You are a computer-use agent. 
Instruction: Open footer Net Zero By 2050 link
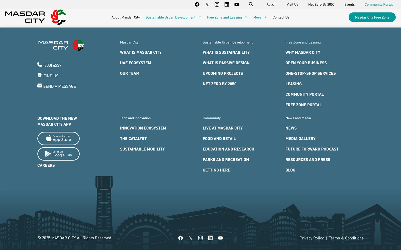(x=220, y=84)
